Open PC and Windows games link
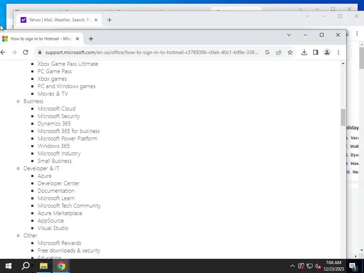 coord(66,86)
